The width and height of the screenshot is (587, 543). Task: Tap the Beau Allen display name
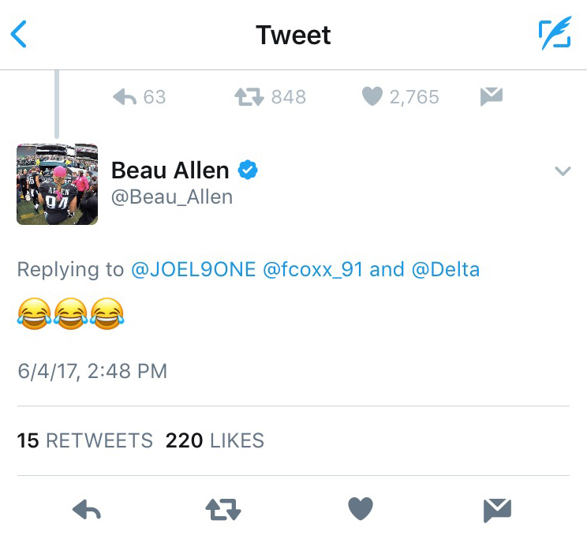[170, 170]
